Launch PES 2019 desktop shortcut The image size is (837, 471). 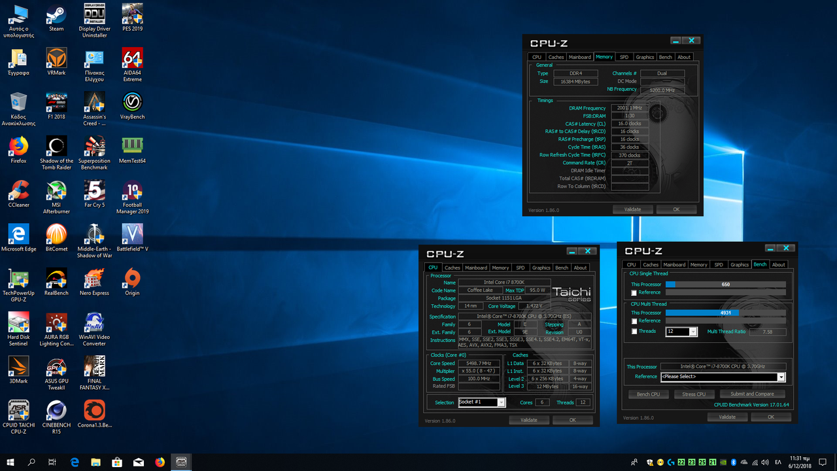132,18
